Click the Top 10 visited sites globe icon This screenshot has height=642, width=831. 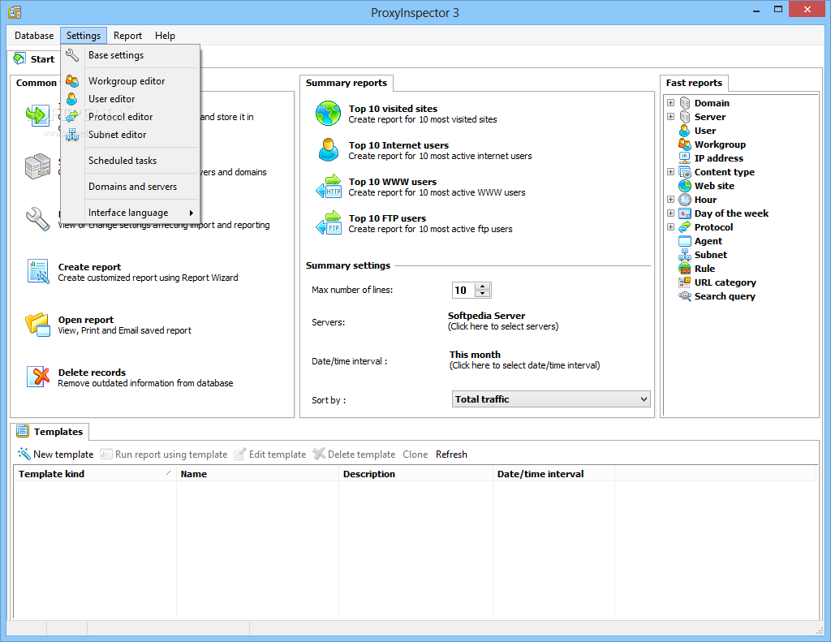[328, 114]
